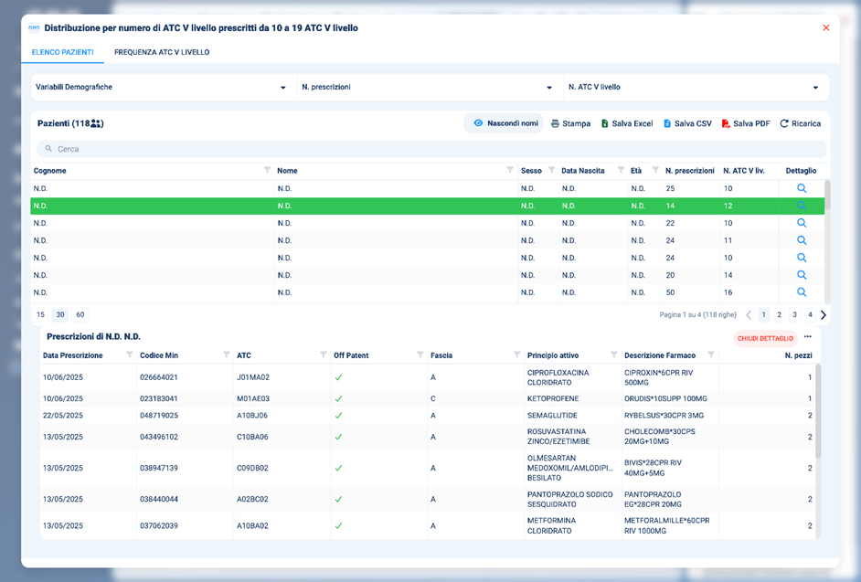Screen dimensions: 861x582
Task: Select the Elenco Pazienti tab
Action: [62, 52]
